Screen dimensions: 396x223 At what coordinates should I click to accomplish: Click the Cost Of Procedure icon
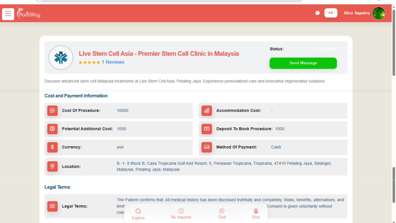52,111
